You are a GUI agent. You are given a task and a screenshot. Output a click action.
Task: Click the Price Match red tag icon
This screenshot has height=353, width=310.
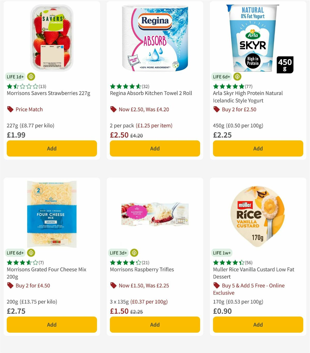click(10, 109)
